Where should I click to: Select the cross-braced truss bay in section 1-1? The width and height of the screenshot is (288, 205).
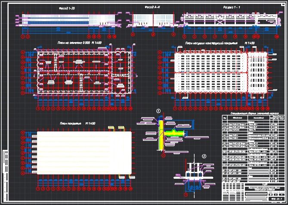point(220,22)
